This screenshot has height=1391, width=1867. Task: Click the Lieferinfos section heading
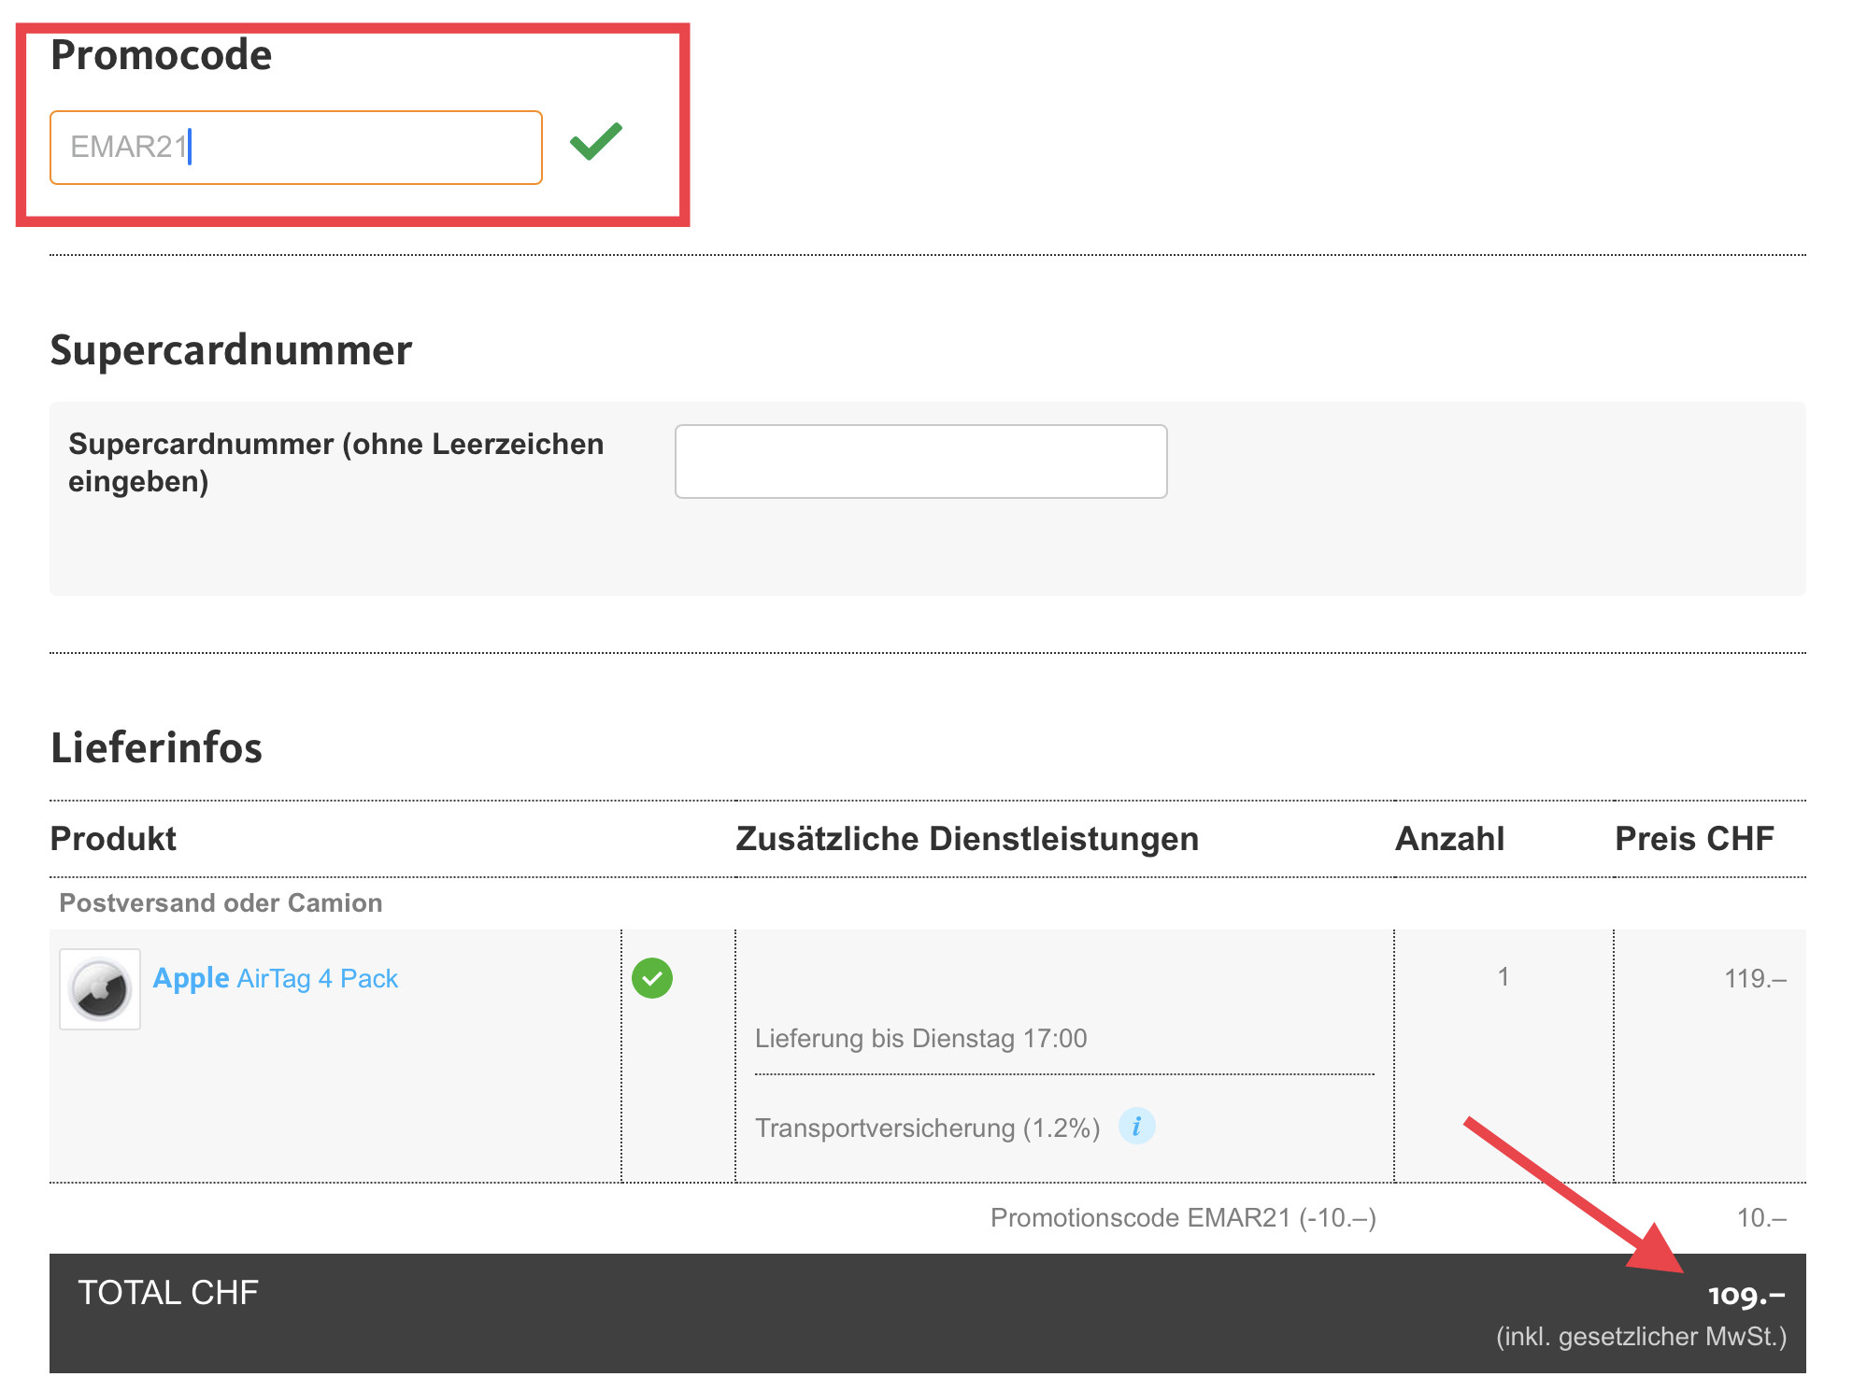tap(156, 748)
